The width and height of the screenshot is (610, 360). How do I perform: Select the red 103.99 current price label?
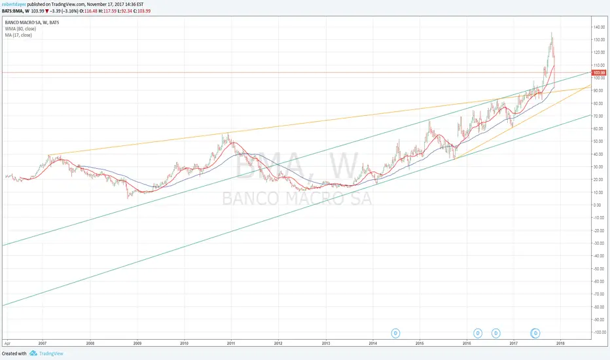599,73
